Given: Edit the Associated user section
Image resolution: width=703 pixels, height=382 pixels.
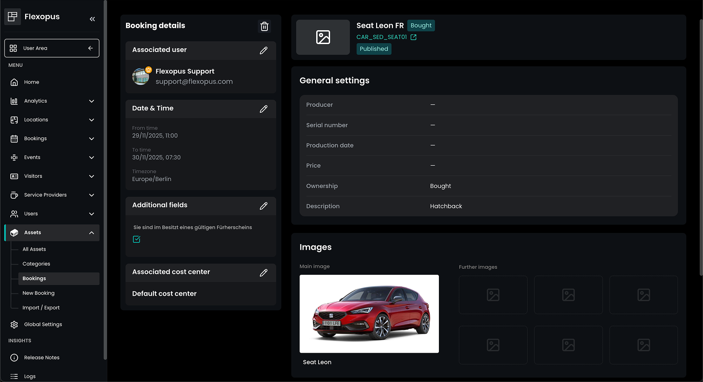Looking at the screenshot, I should point(263,50).
